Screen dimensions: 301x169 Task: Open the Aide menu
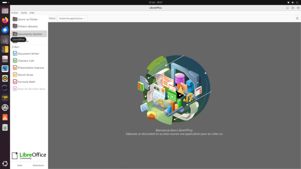point(32,13)
